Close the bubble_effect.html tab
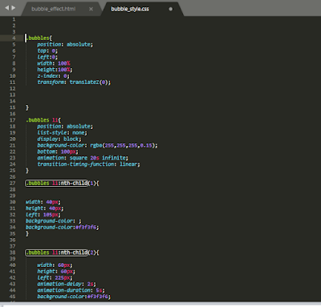 pyautogui.click(x=91, y=9)
